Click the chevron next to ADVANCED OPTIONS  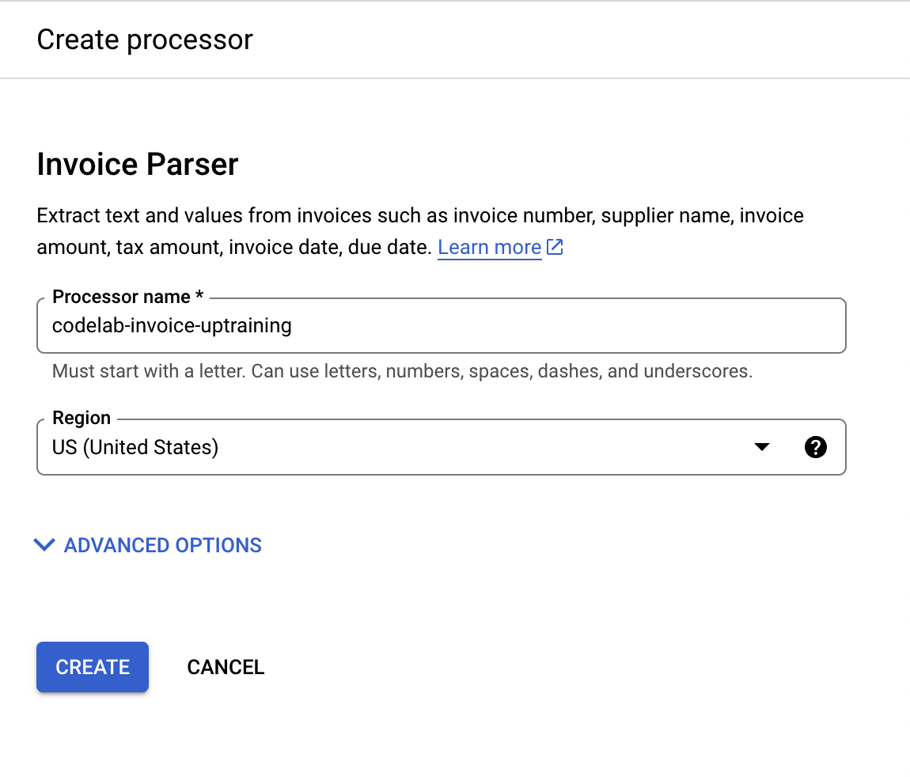[44, 544]
